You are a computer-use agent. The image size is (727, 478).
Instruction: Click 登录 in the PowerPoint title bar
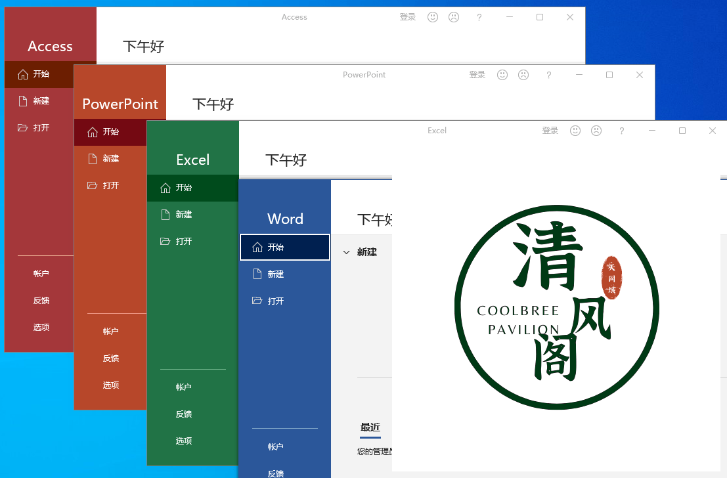(x=477, y=75)
